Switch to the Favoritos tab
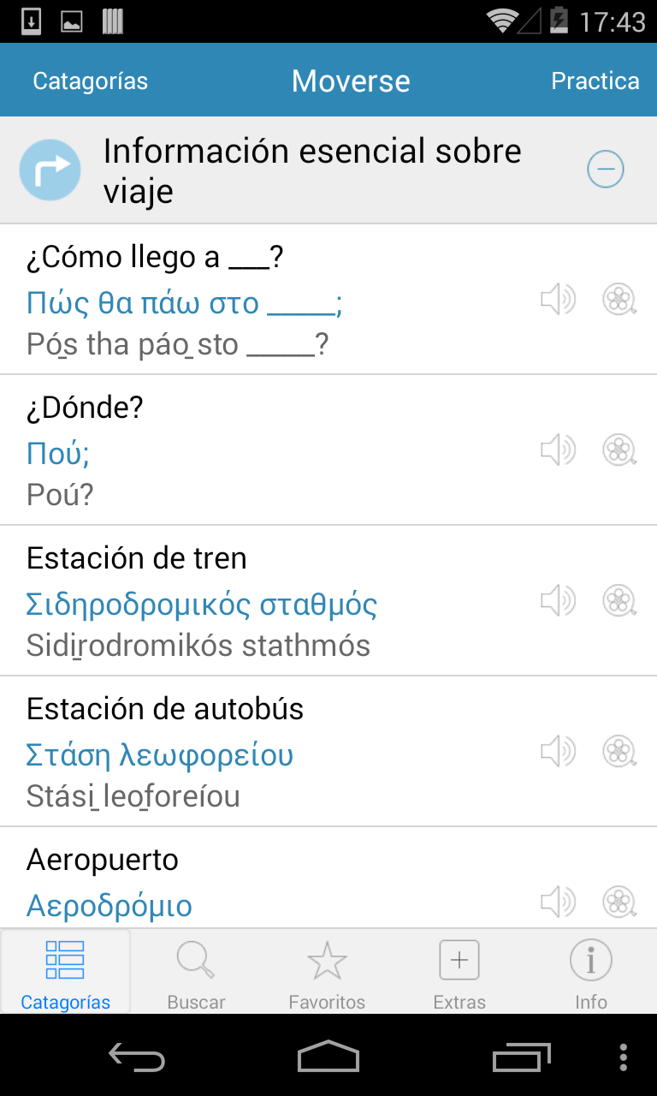 point(327,972)
